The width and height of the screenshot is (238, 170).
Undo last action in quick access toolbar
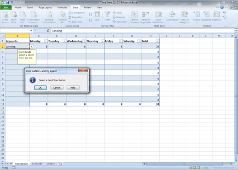tap(12, 2)
